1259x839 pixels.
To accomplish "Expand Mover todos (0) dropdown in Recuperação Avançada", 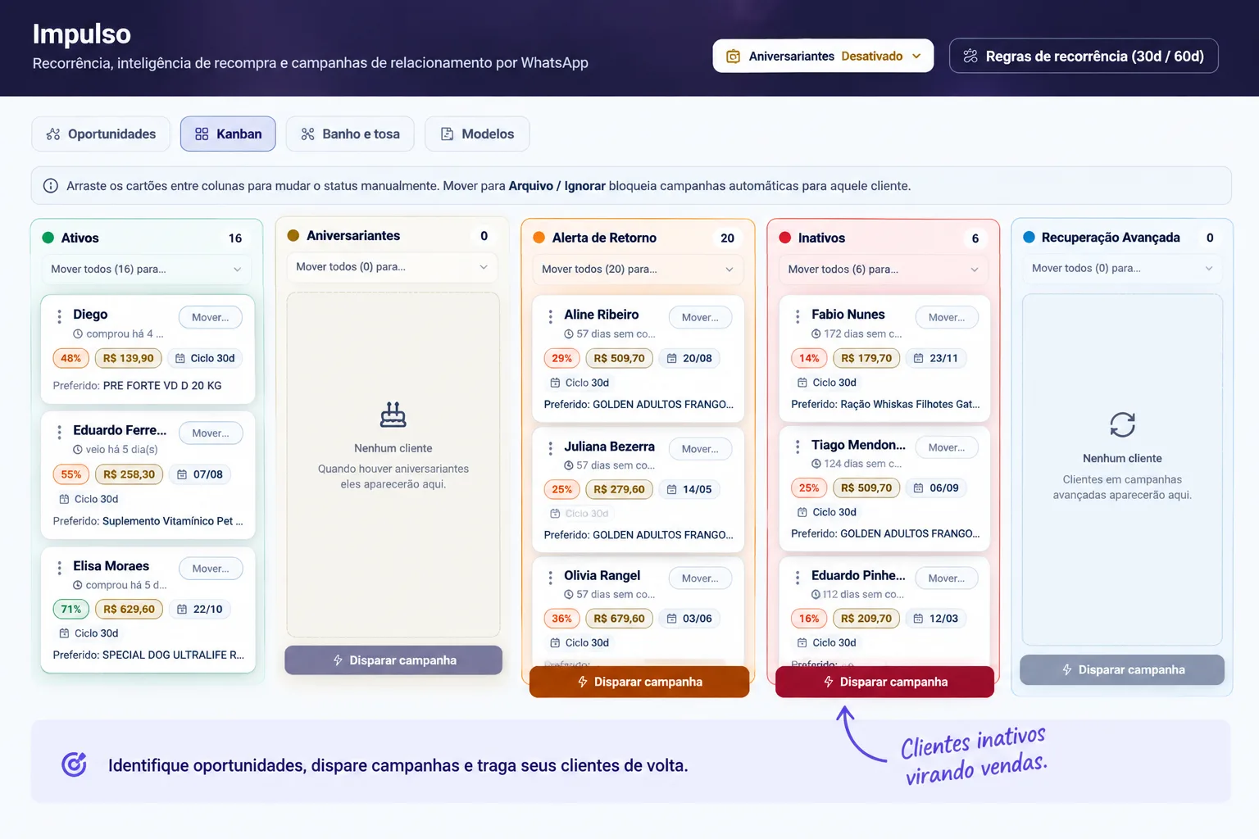I will (1122, 268).
